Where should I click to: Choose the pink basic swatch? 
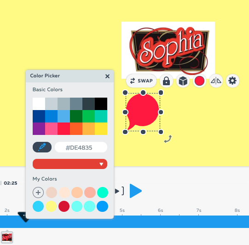51,128
